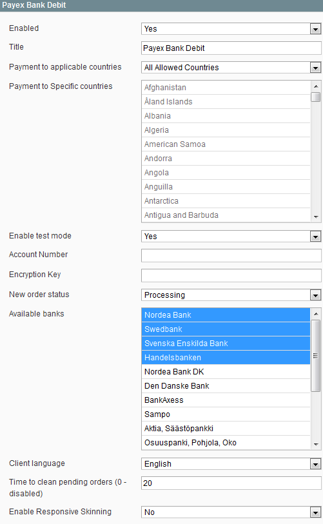Click Time to clean pending orders field

tap(231, 483)
